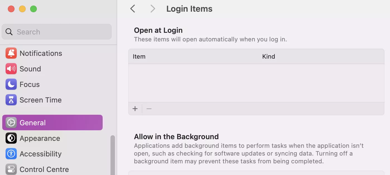Select the Accessibility icon
The image size is (390, 175).
(x=11, y=154)
